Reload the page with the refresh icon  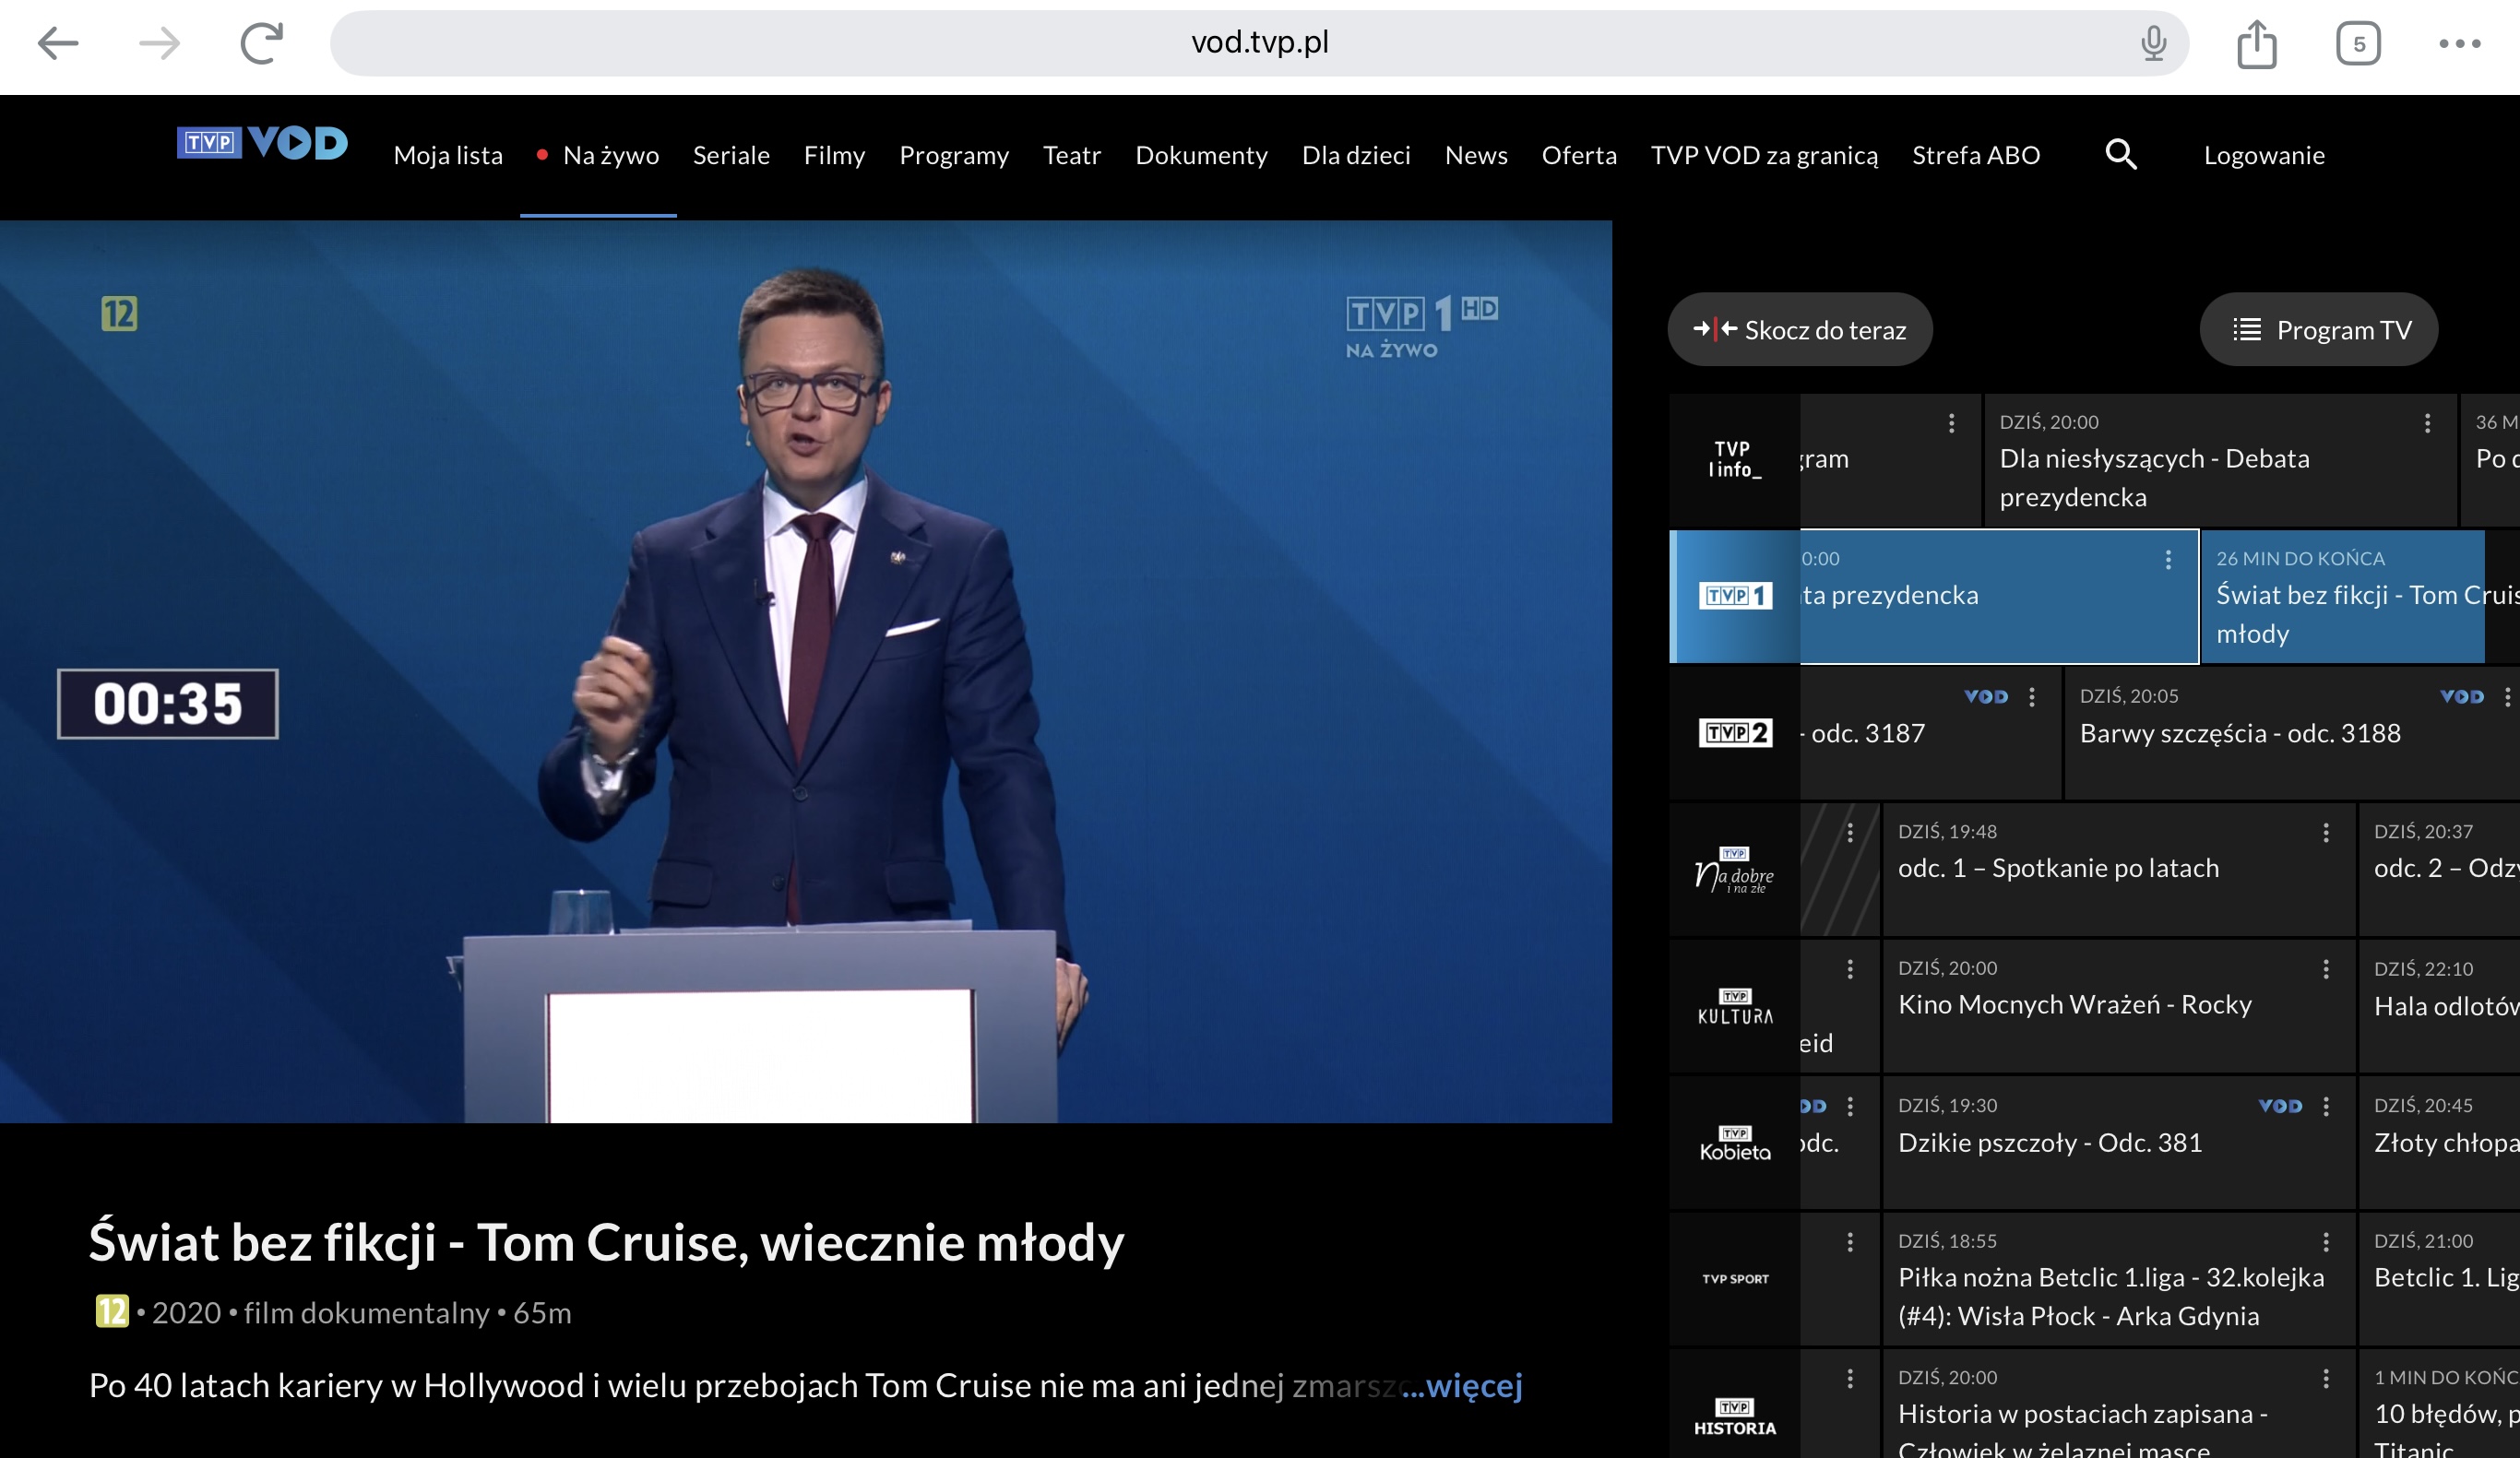pyautogui.click(x=262, y=43)
